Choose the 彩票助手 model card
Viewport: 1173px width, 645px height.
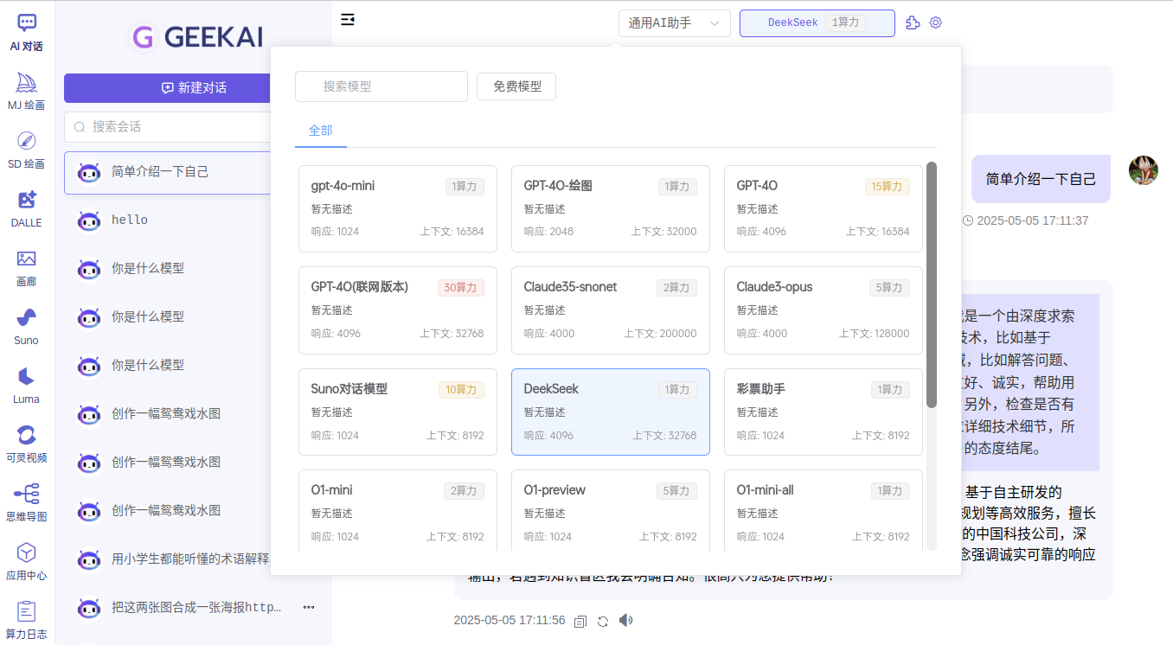tap(824, 412)
